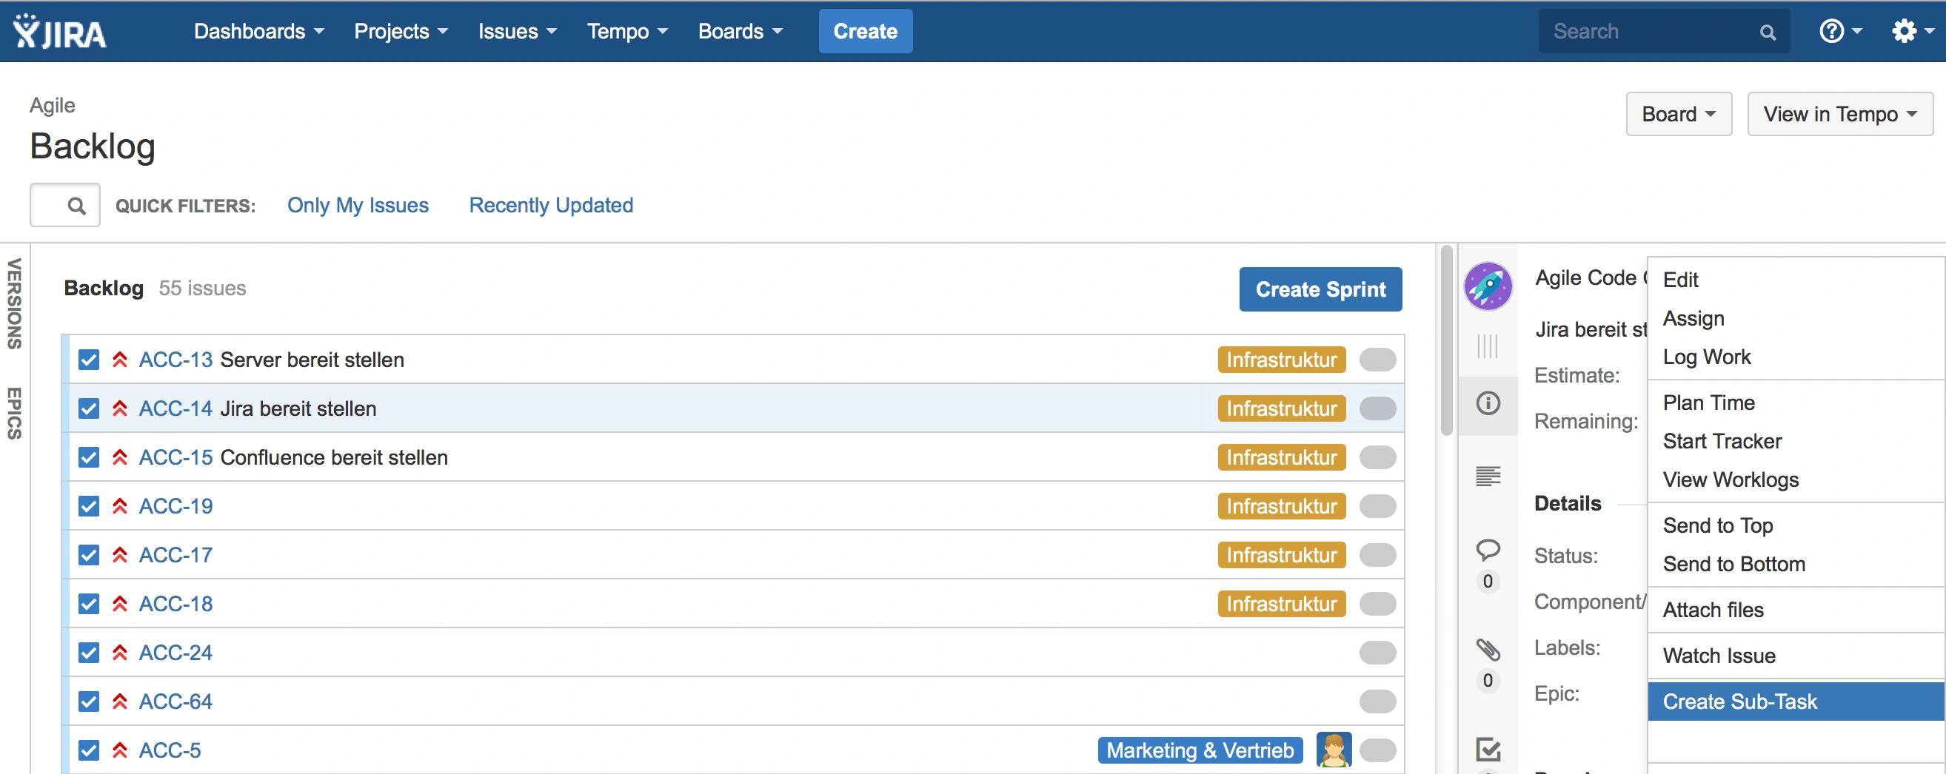
Task: Click the JIRA logo
Action: [x=60, y=31]
